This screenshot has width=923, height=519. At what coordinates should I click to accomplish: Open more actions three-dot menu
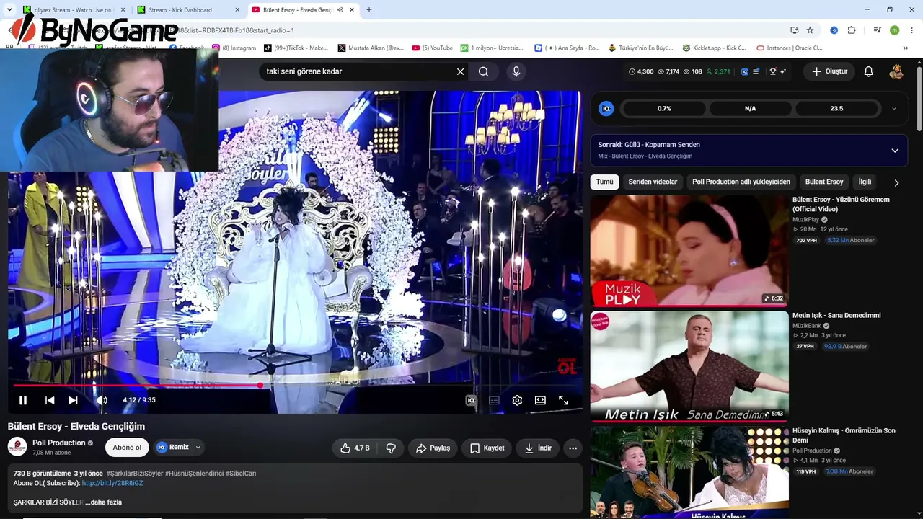point(573,448)
